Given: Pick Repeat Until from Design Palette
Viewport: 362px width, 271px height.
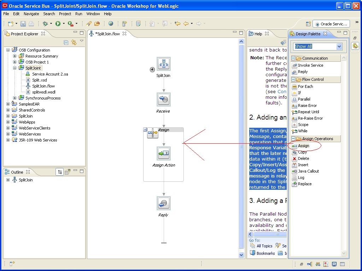Looking at the screenshot, I should [306, 112].
